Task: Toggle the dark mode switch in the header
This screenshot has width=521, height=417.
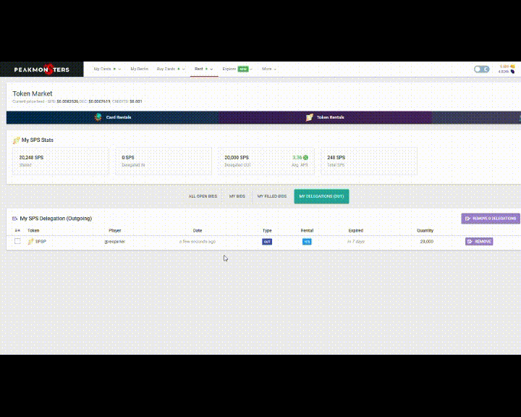Action: pos(481,69)
